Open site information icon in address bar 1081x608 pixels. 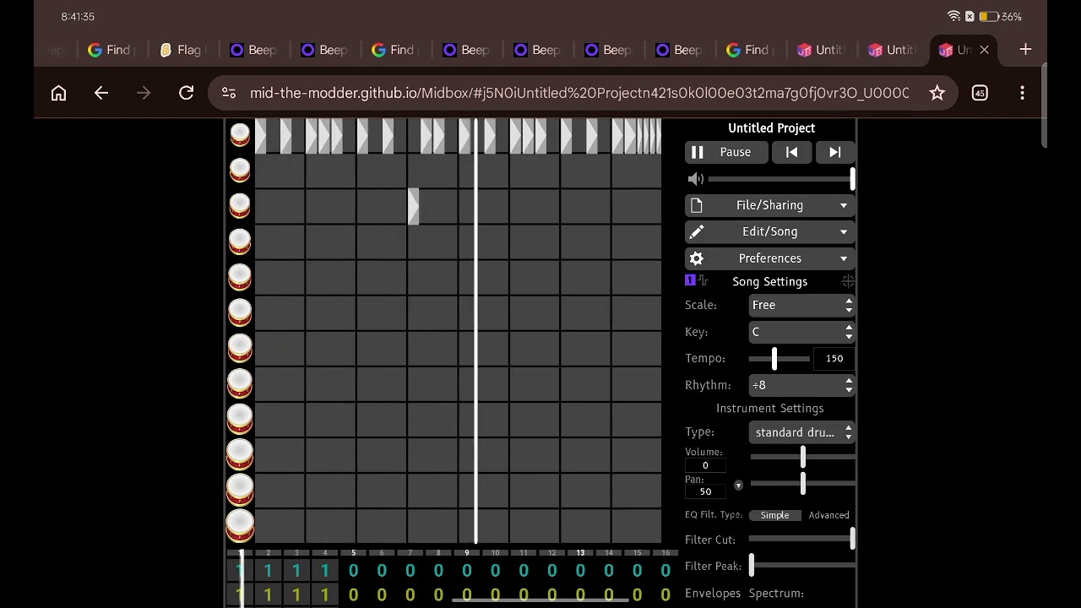coord(229,93)
